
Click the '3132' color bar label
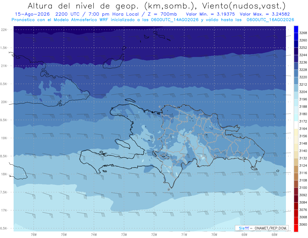pos(303,158)
